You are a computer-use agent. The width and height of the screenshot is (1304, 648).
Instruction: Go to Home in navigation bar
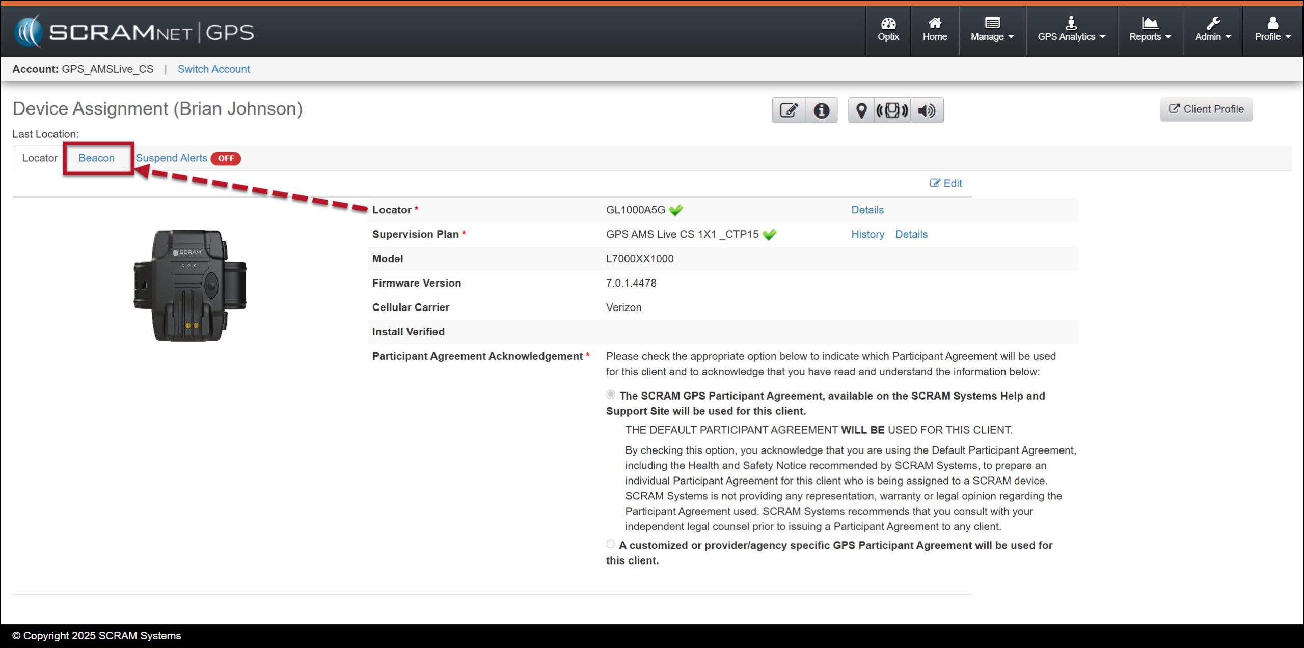(935, 30)
